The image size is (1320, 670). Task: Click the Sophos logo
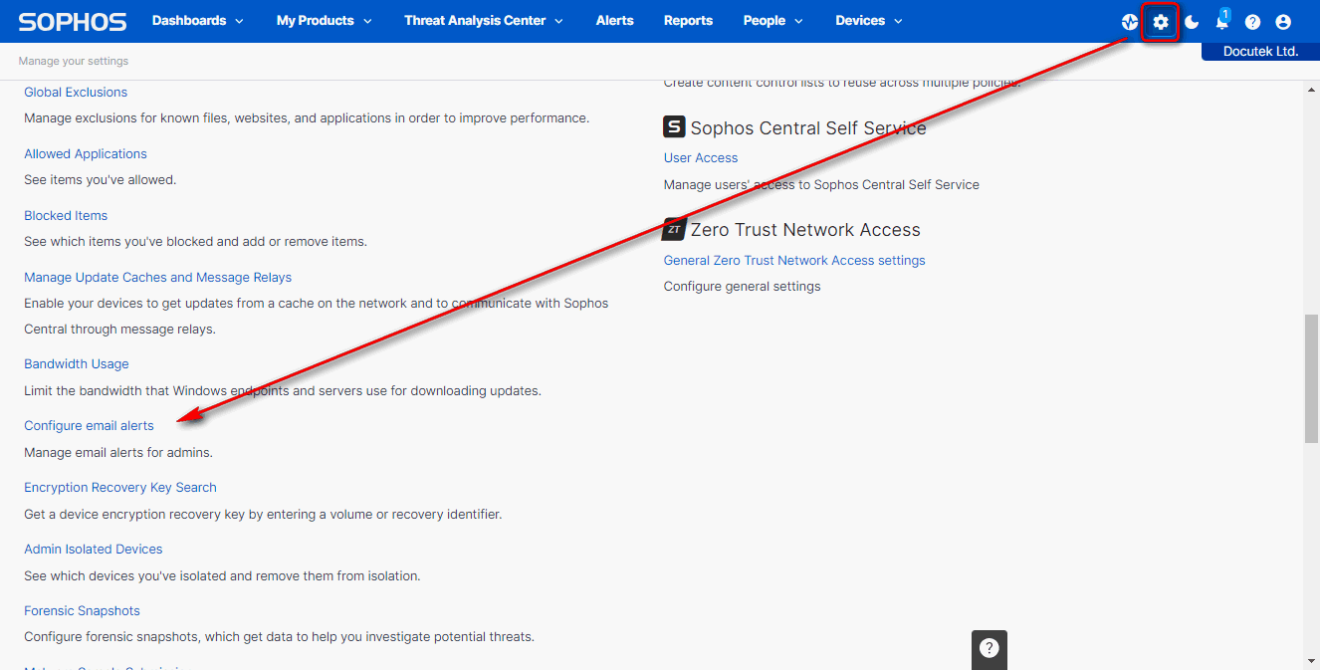[73, 21]
